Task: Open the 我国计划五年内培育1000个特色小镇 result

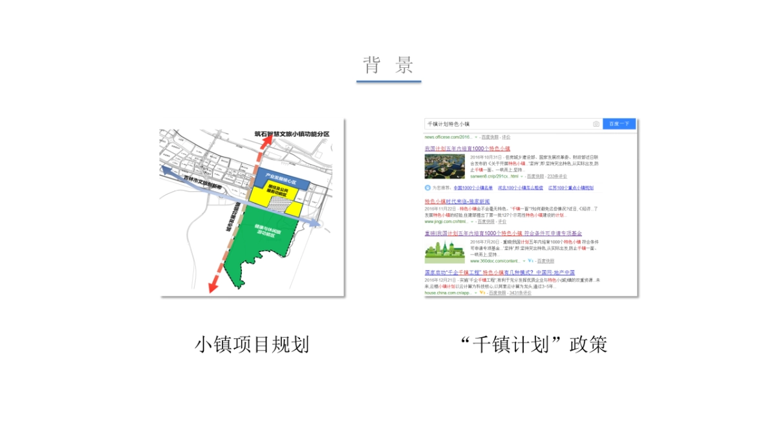Action: tap(466, 148)
